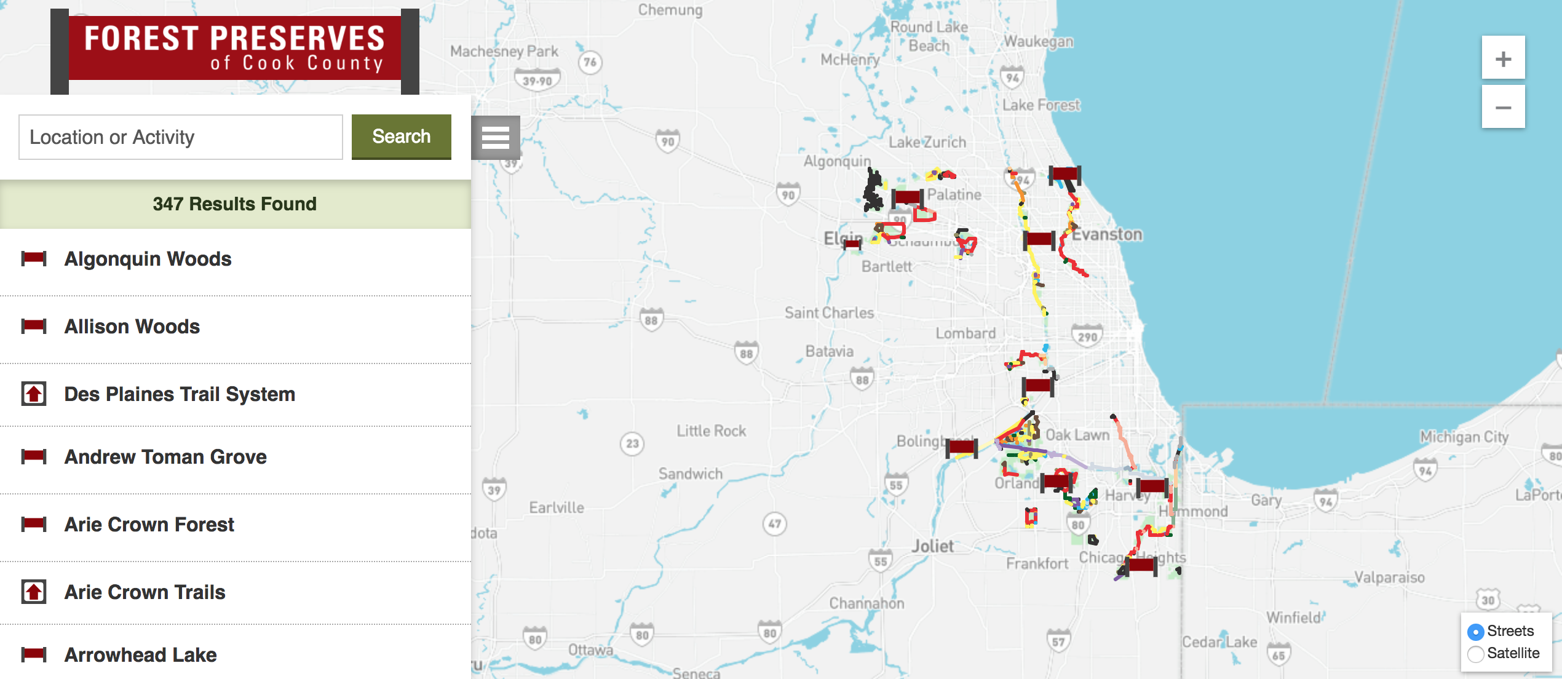Click trail icon beside Arie Crown Trails
The width and height of the screenshot is (1562, 679).
(x=34, y=592)
